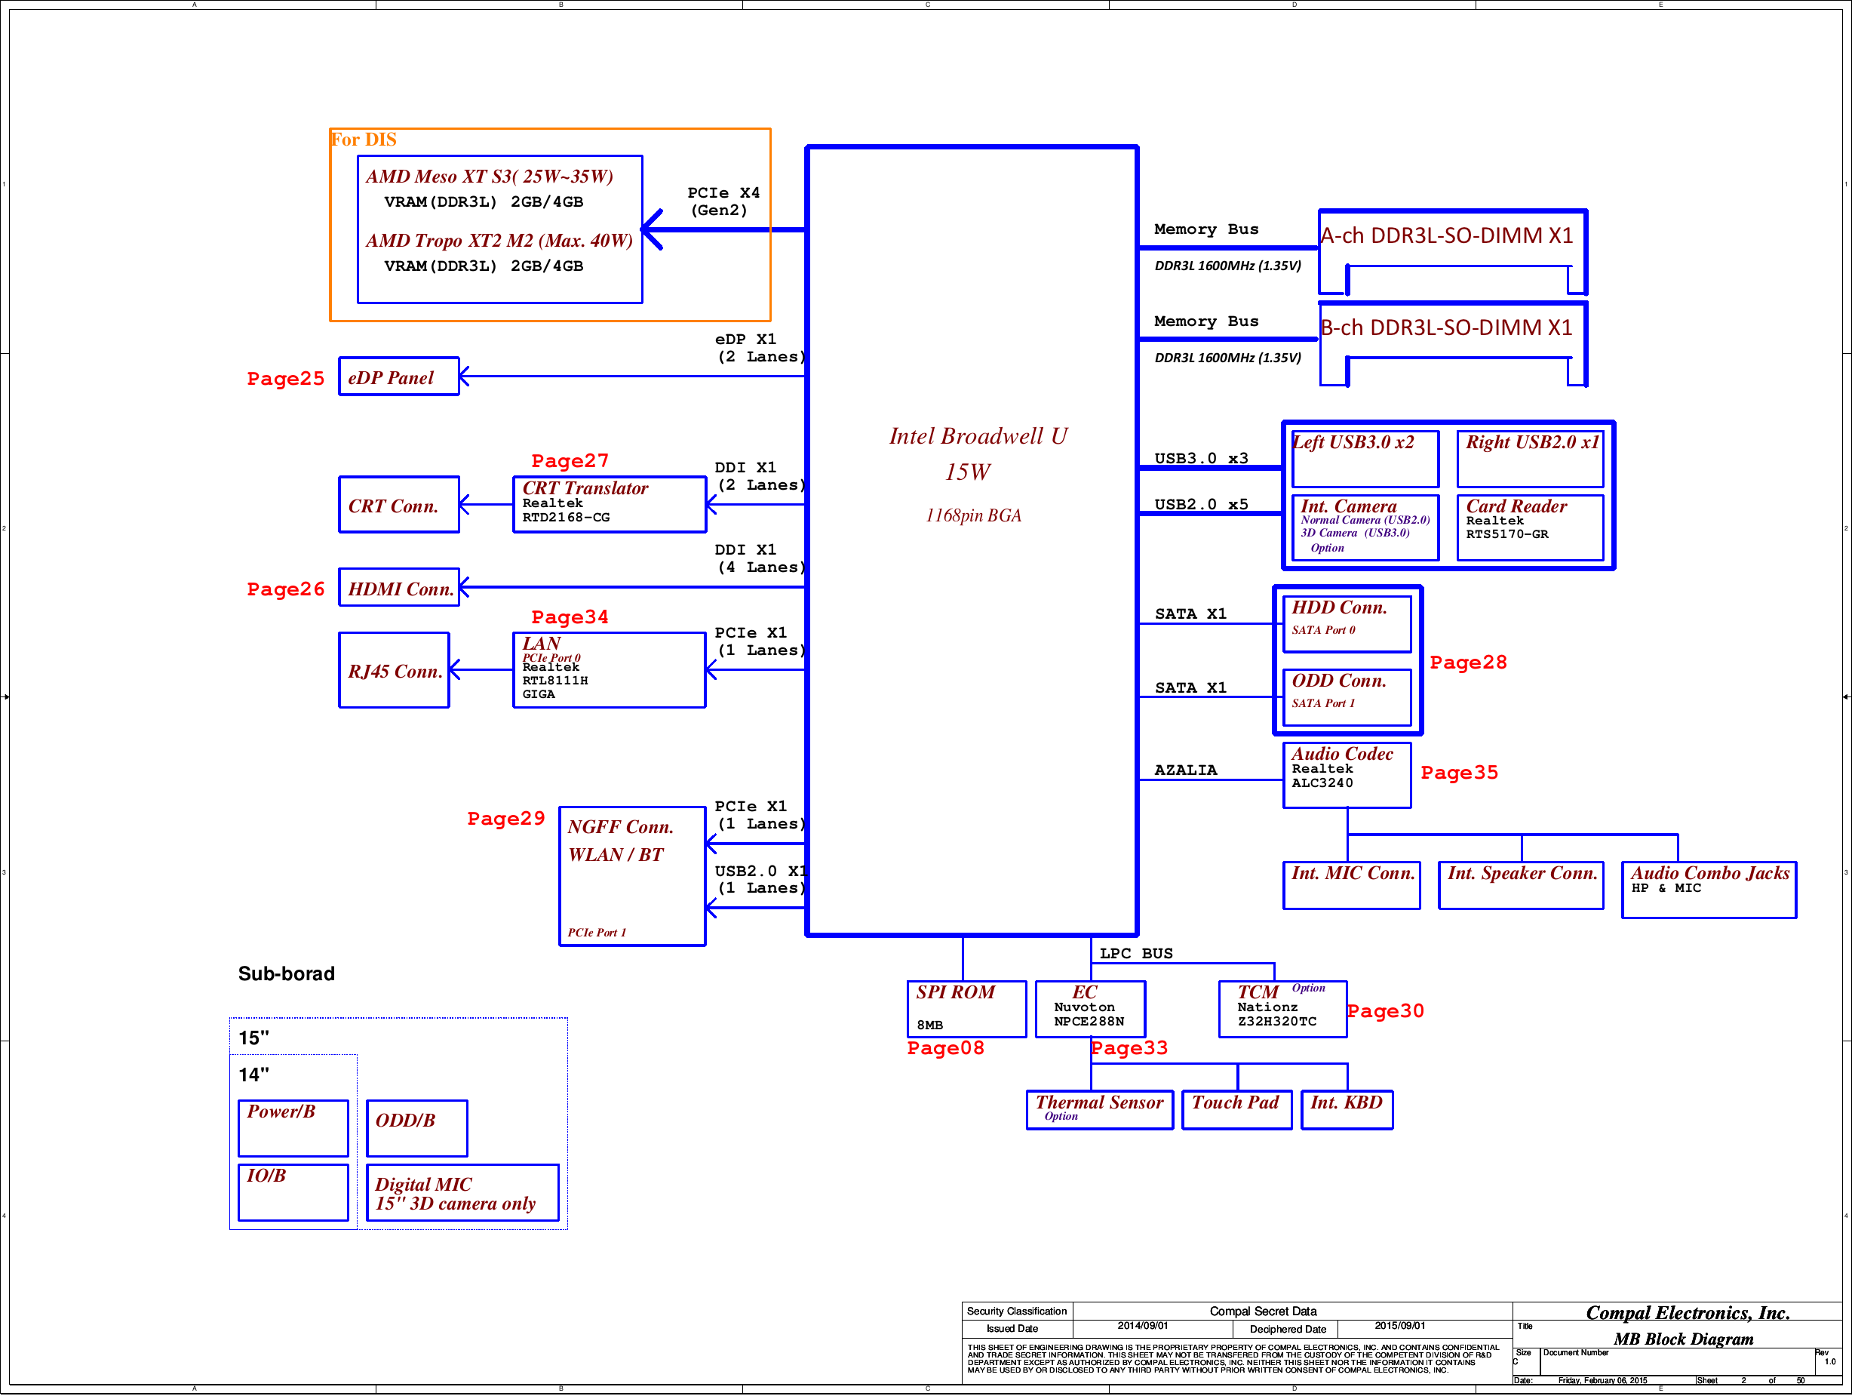Viewport: 1855px width, 1396px height.
Task: Click the Touch Pad block
Action: point(1237,1110)
